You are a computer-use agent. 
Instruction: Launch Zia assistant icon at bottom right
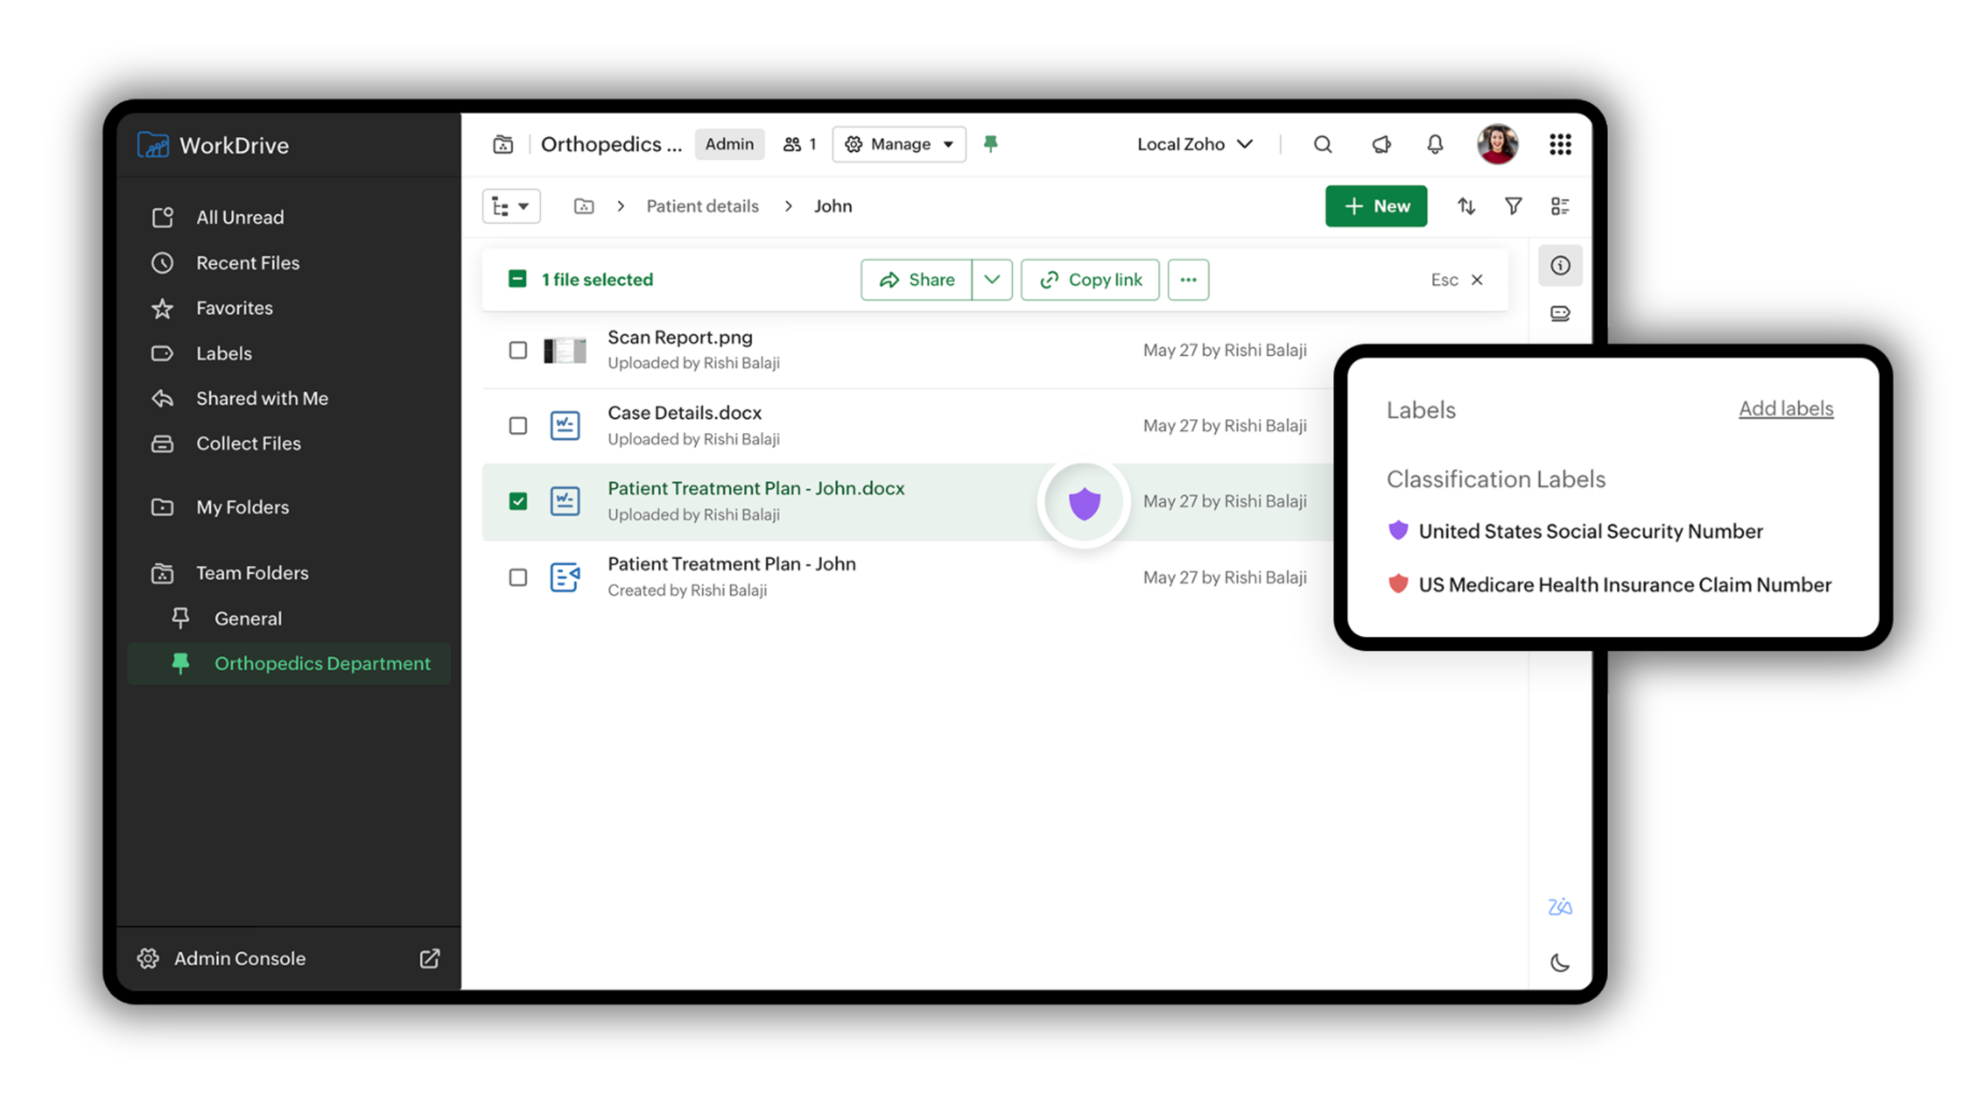coord(1559,906)
